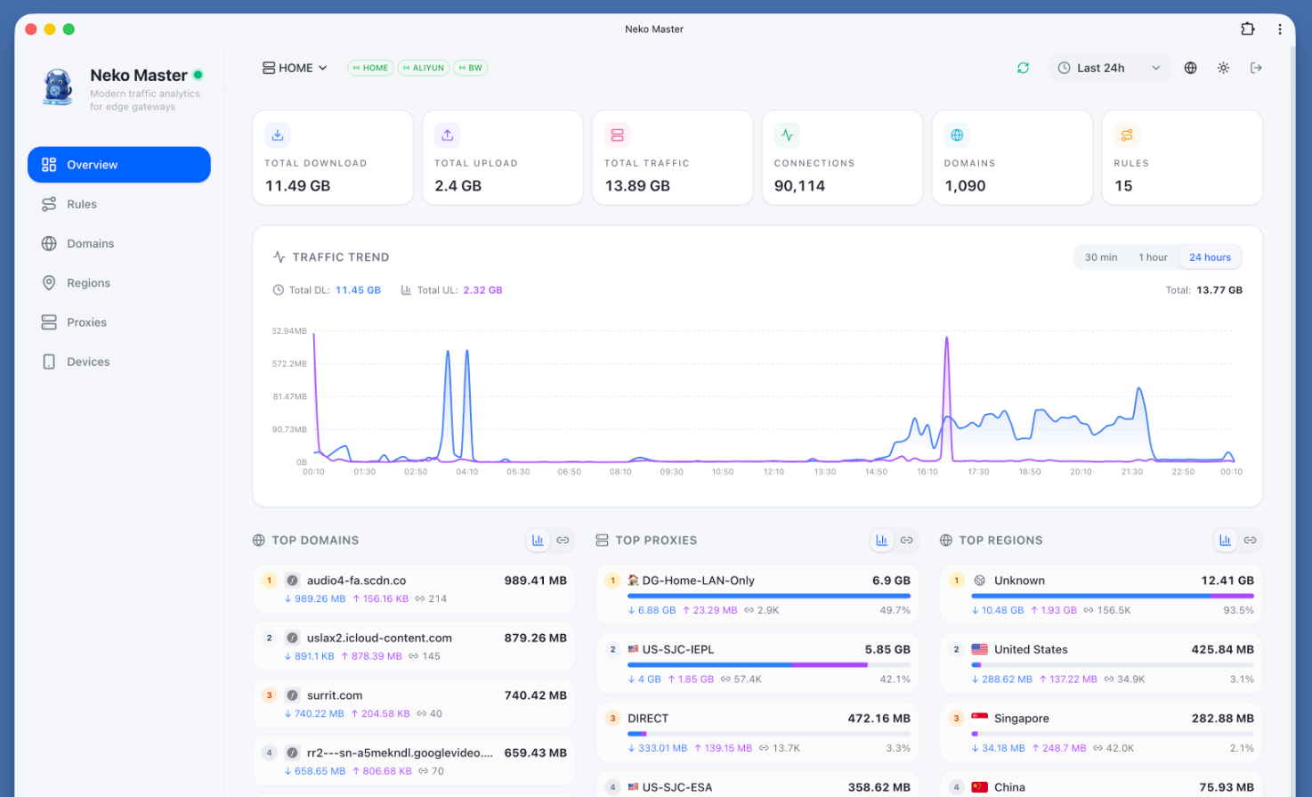Select the 24 hours trend range
This screenshot has height=797, width=1312.
[x=1210, y=257]
